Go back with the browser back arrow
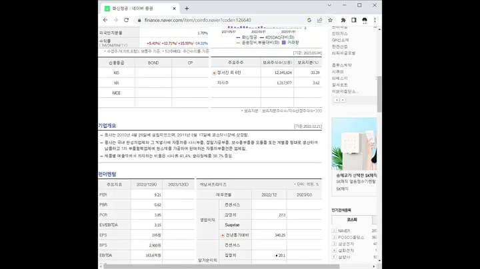This screenshot has height=269, width=480. pos(105,20)
